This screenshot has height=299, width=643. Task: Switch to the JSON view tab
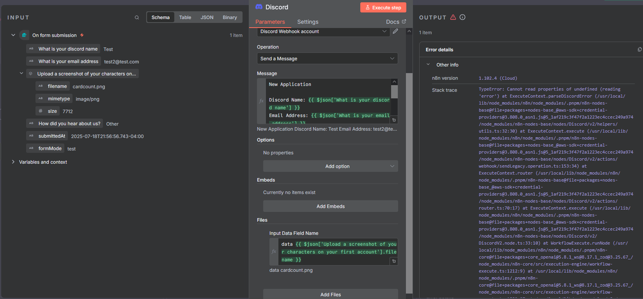click(207, 17)
